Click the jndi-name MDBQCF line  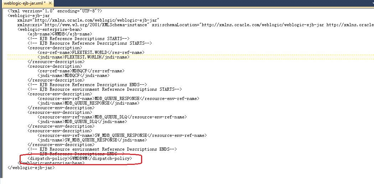pos(73,76)
